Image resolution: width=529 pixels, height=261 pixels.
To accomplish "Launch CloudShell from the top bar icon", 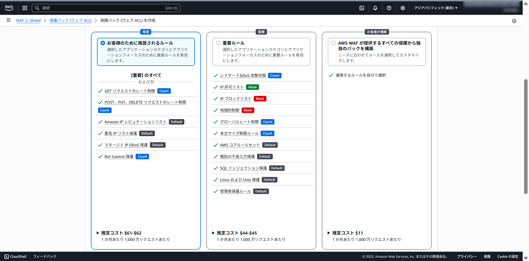I will 362,8.
